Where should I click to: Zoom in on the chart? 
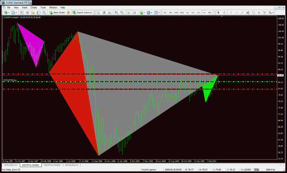pos(116,12)
